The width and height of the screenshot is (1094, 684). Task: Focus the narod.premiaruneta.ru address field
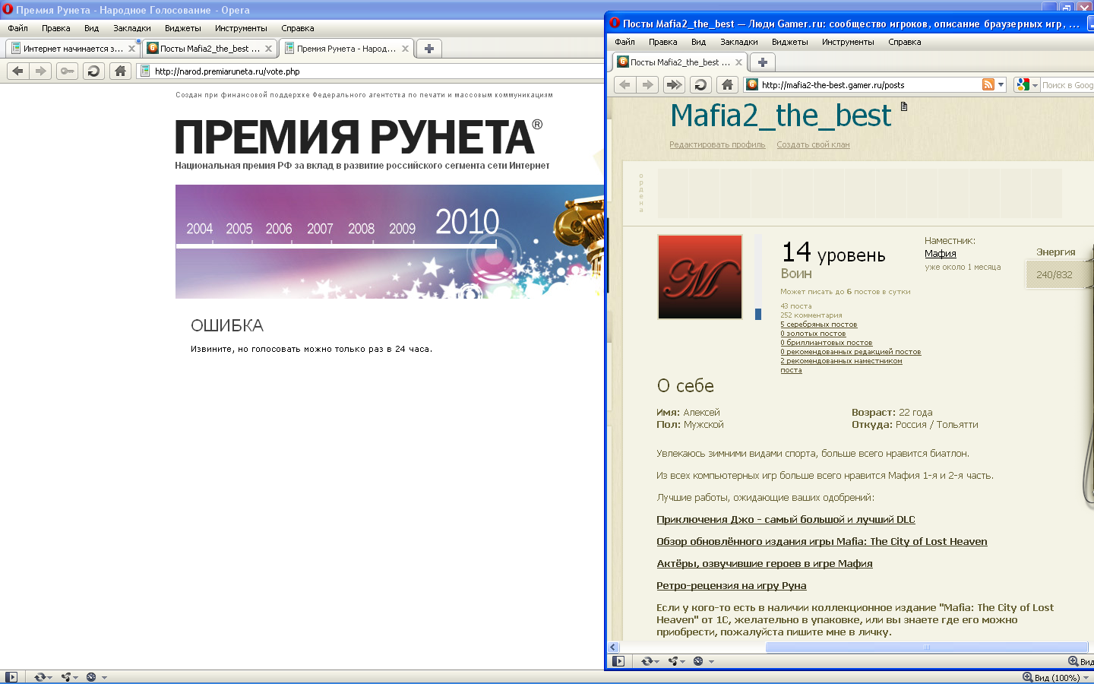pos(372,71)
